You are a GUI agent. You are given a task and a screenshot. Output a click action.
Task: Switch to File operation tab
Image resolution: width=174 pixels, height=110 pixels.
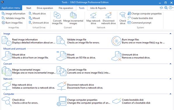[x=66, y=8]
